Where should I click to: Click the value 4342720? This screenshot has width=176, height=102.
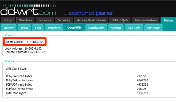coord(142,80)
